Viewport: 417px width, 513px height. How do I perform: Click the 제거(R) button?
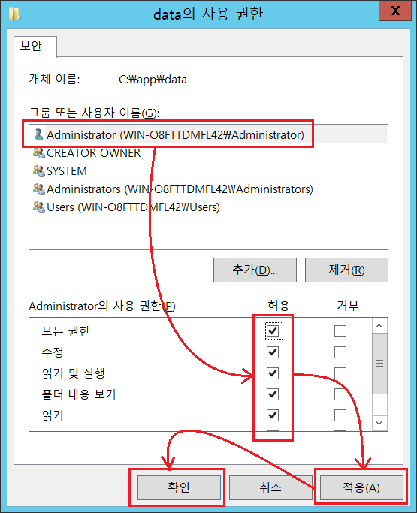(346, 270)
